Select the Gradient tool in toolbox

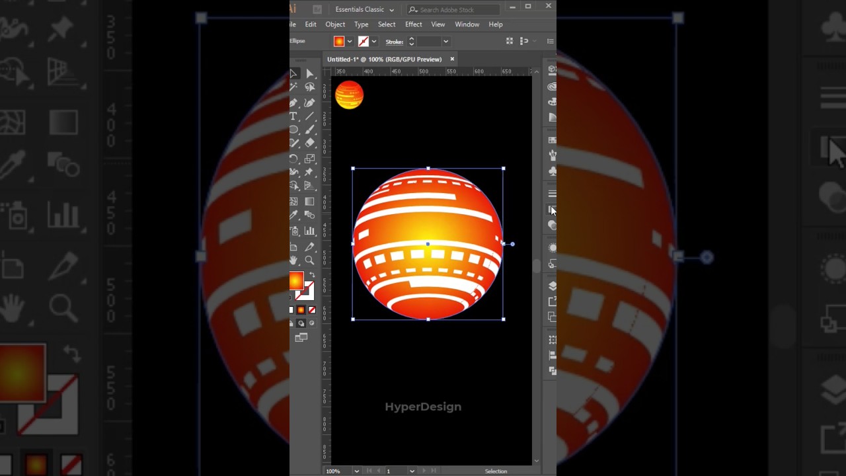pyautogui.click(x=309, y=201)
